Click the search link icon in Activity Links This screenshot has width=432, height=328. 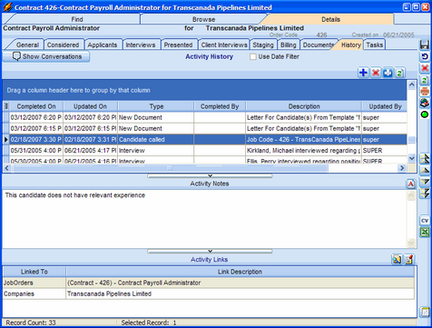397,259
